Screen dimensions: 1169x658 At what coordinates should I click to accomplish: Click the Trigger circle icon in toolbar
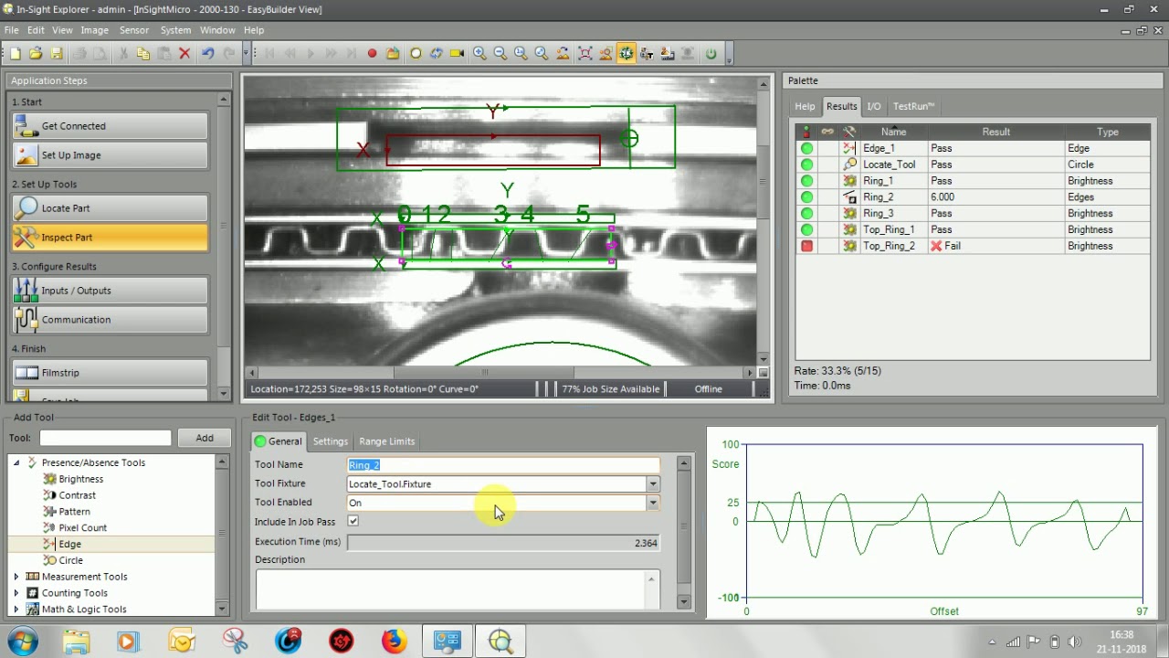point(416,54)
